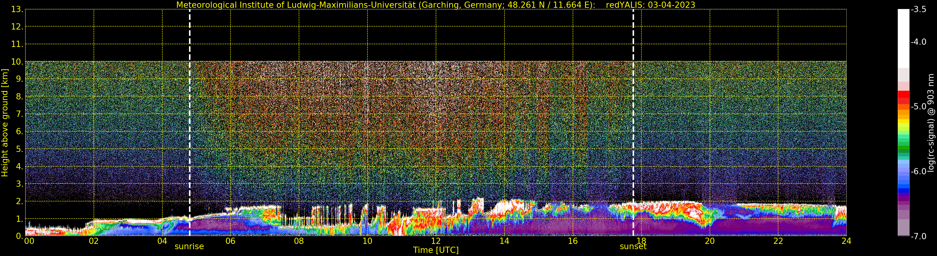Viewport: 937px width, 256px height.
Task: Click the '24' time axis tick label
Action: pos(846,241)
